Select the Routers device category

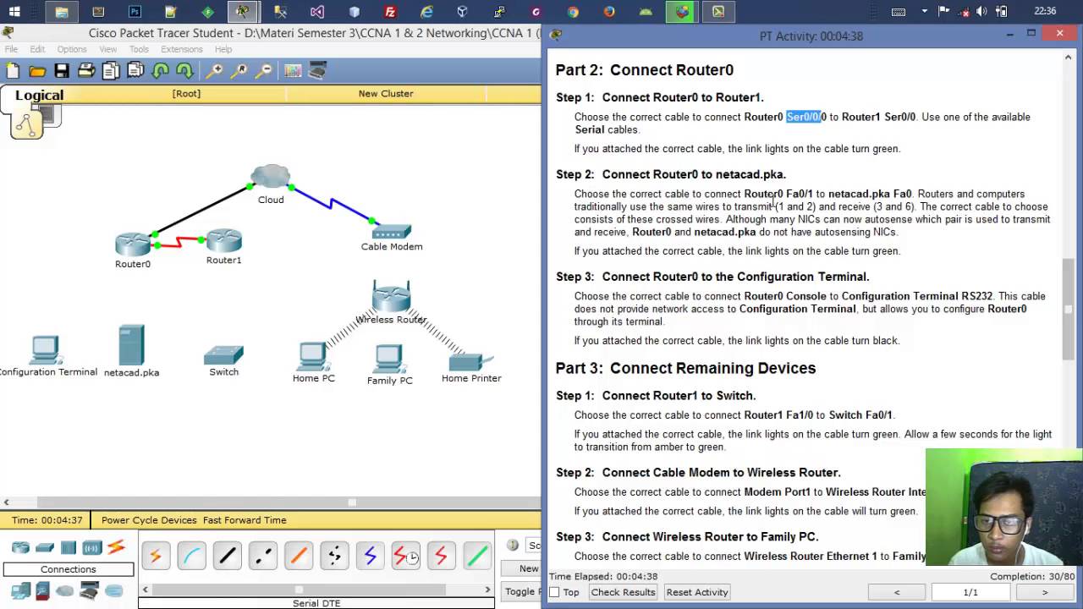[x=20, y=547]
